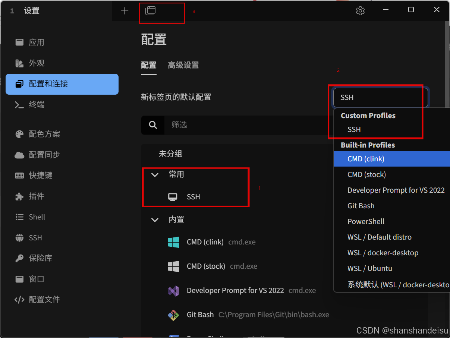Click the 保险库 key icon
The height and width of the screenshot is (338, 450).
(x=19, y=258)
